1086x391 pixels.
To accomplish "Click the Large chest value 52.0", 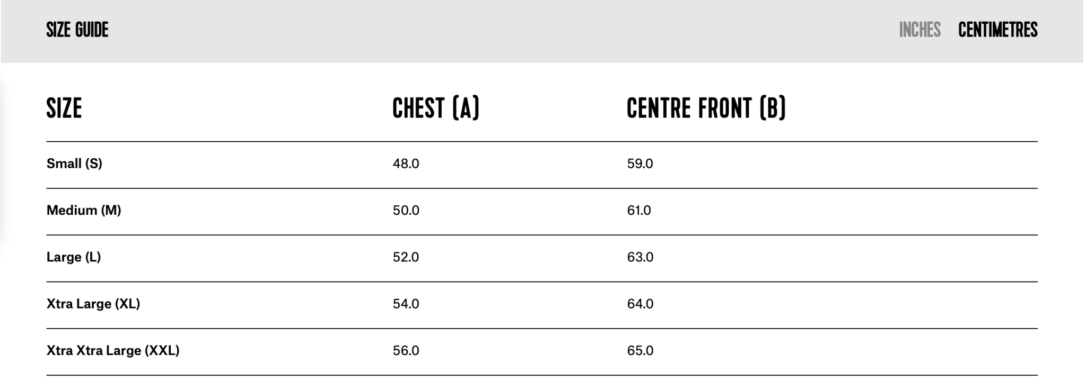I will tap(406, 257).
